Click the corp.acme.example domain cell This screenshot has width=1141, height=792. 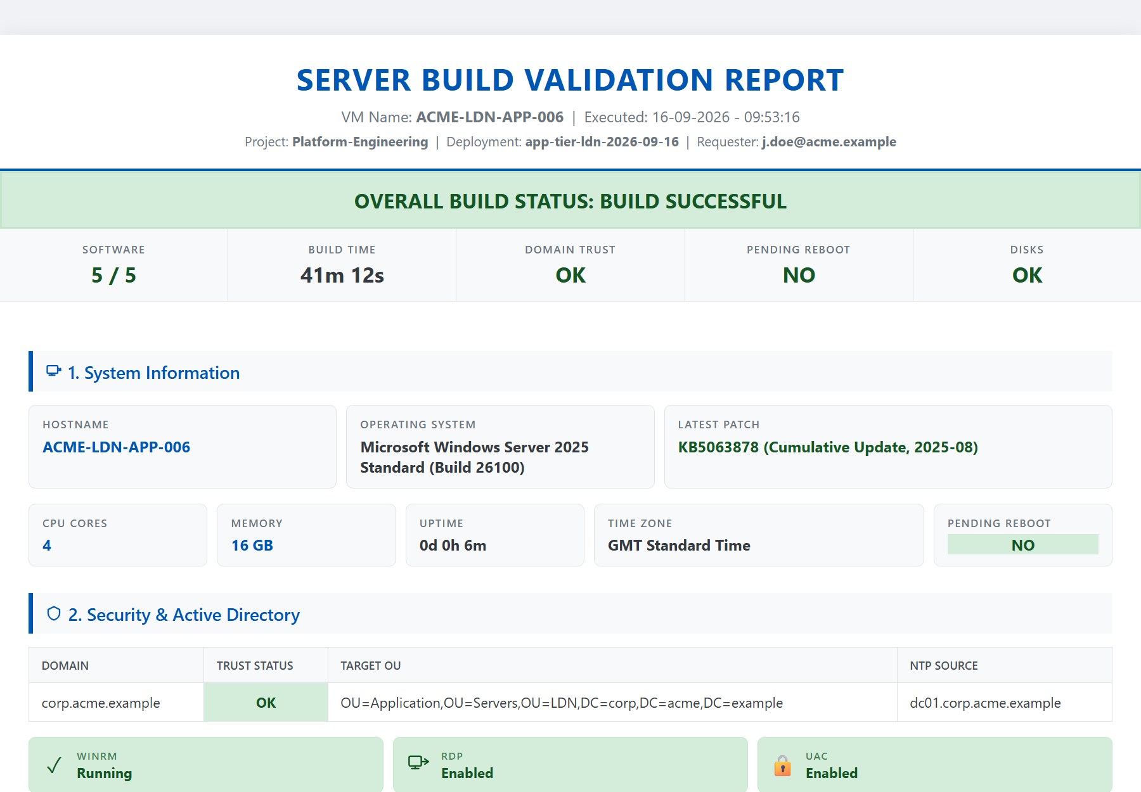click(117, 703)
